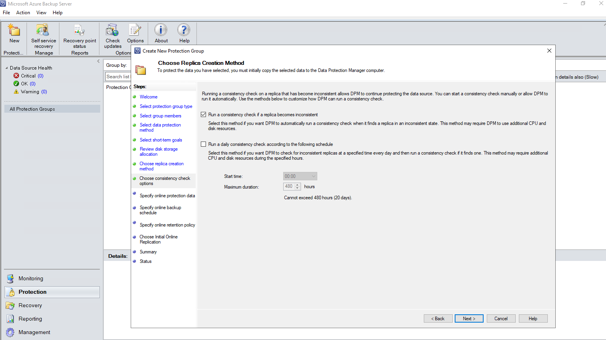Collapse the Data Source Health tree

7,68
